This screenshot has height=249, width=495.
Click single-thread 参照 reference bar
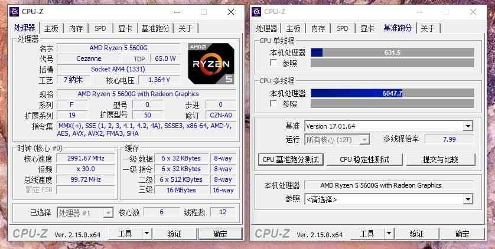(x=392, y=63)
